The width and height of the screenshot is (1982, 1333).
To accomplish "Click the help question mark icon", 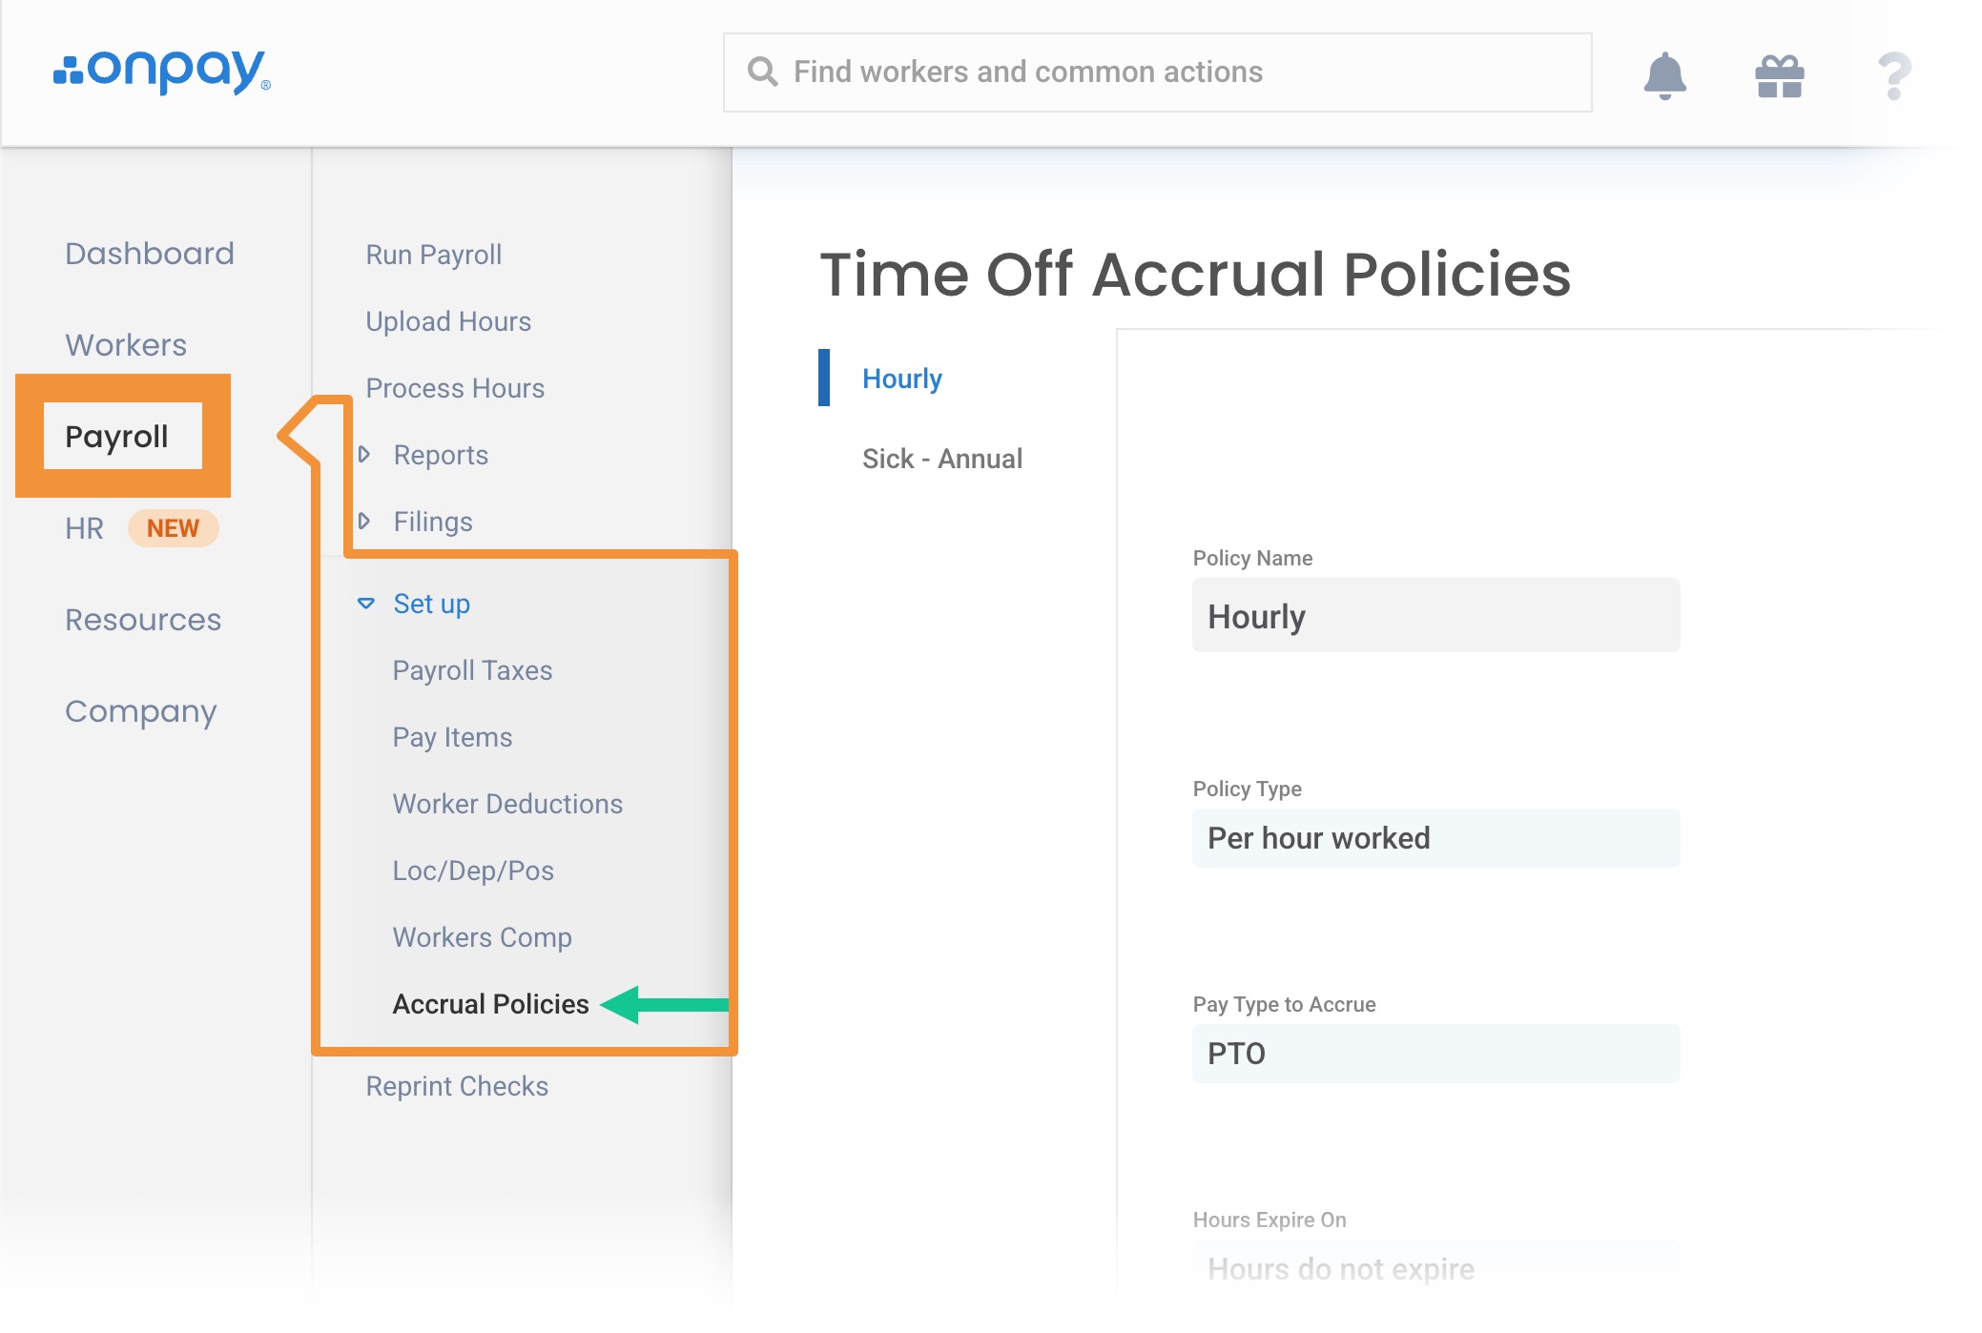I will point(1893,75).
